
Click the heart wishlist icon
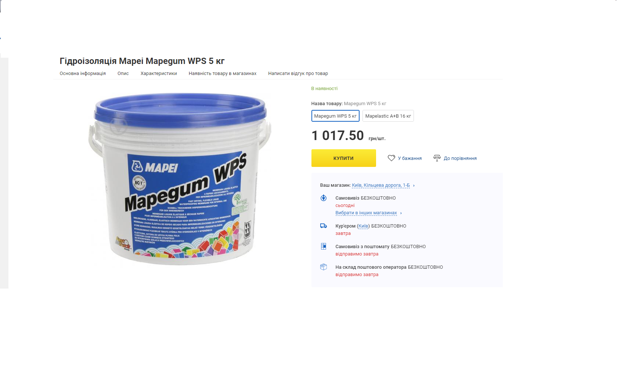391,158
